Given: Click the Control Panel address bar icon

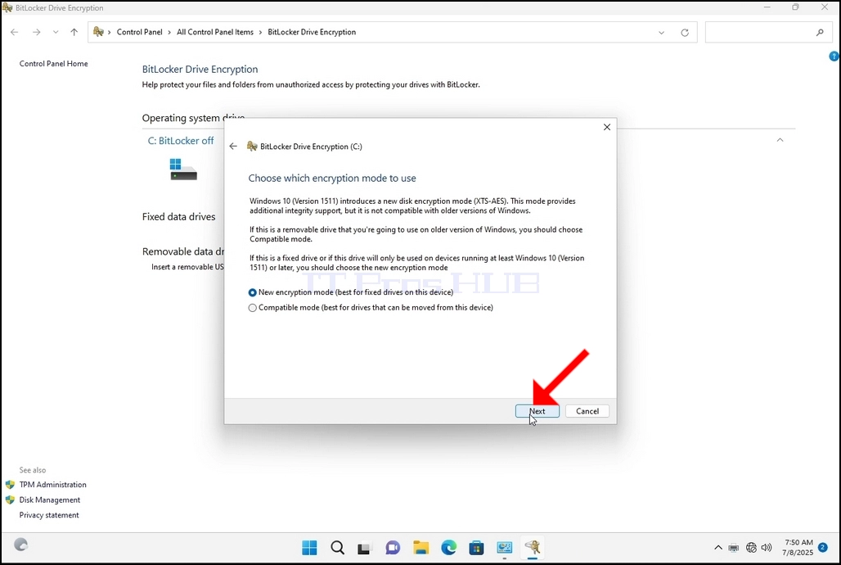Looking at the screenshot, I should 98,32.
